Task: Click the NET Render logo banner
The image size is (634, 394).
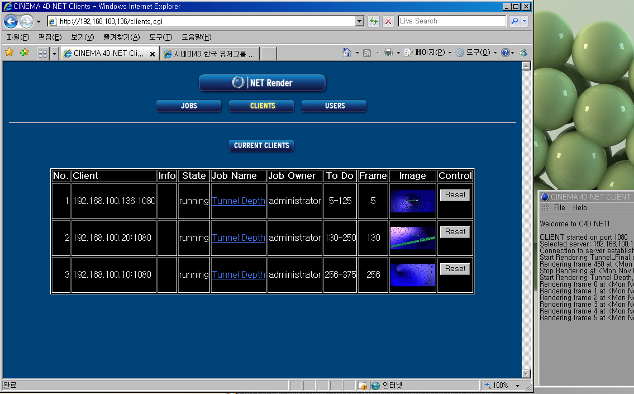Action: point(262,83)
